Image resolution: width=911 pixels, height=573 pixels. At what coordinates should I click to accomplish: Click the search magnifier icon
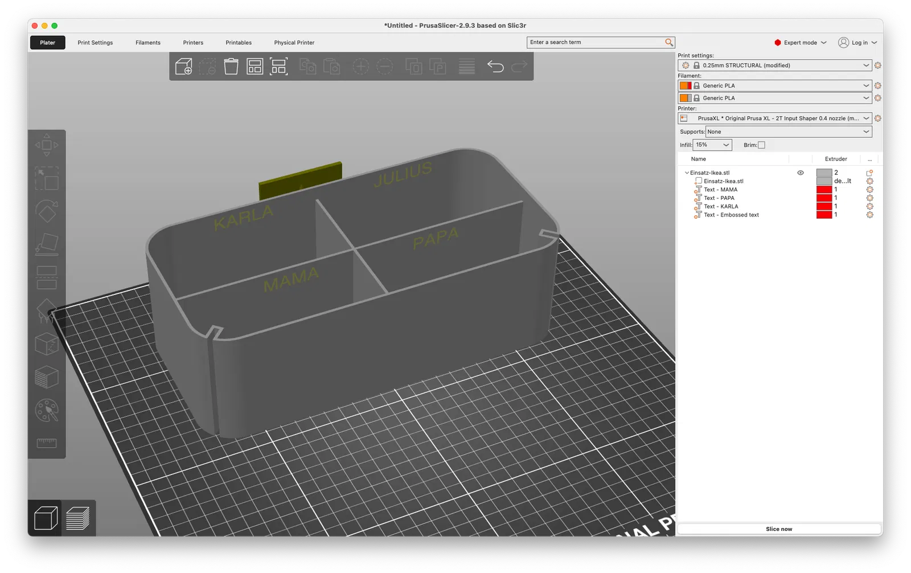point(669,42)
